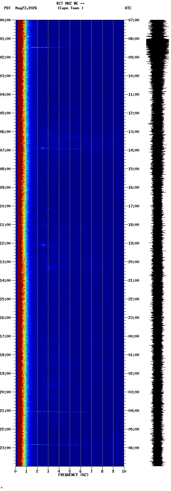Click the '09:00' PDT time label
The width and height of the screenshot is (171, 491).
5,188
